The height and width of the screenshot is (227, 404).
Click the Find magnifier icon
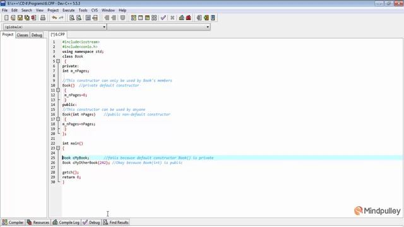coord(72,18)
